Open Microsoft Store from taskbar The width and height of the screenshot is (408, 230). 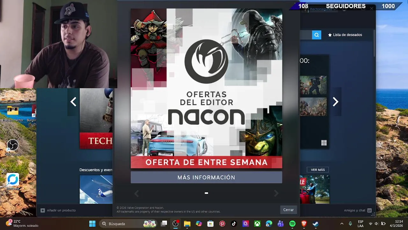pyautogui.click(x=210, y=224)
